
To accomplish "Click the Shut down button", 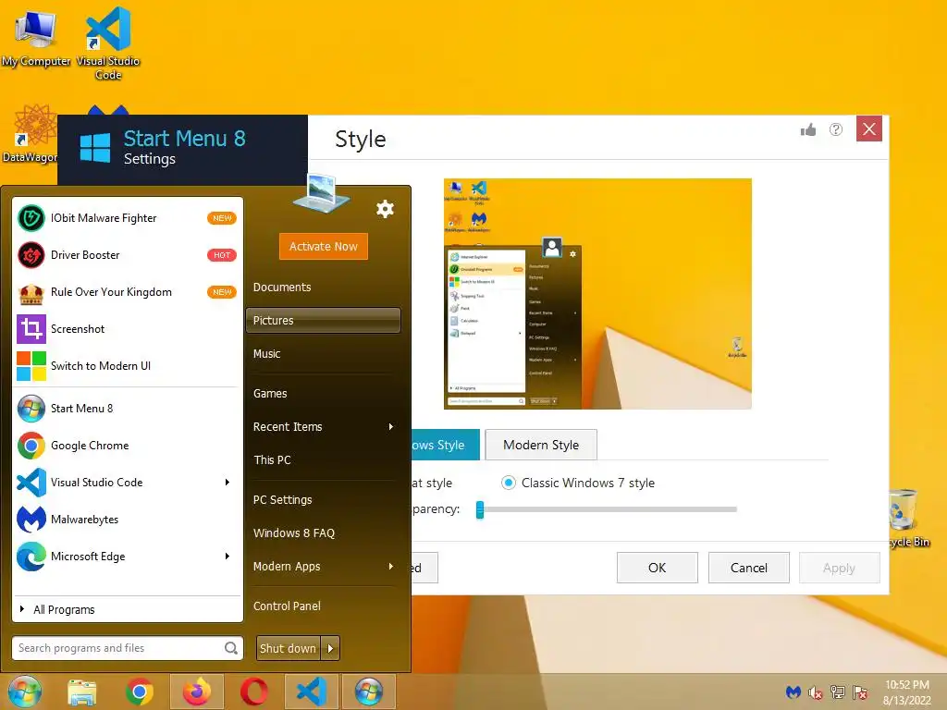I will pos(289,648).
